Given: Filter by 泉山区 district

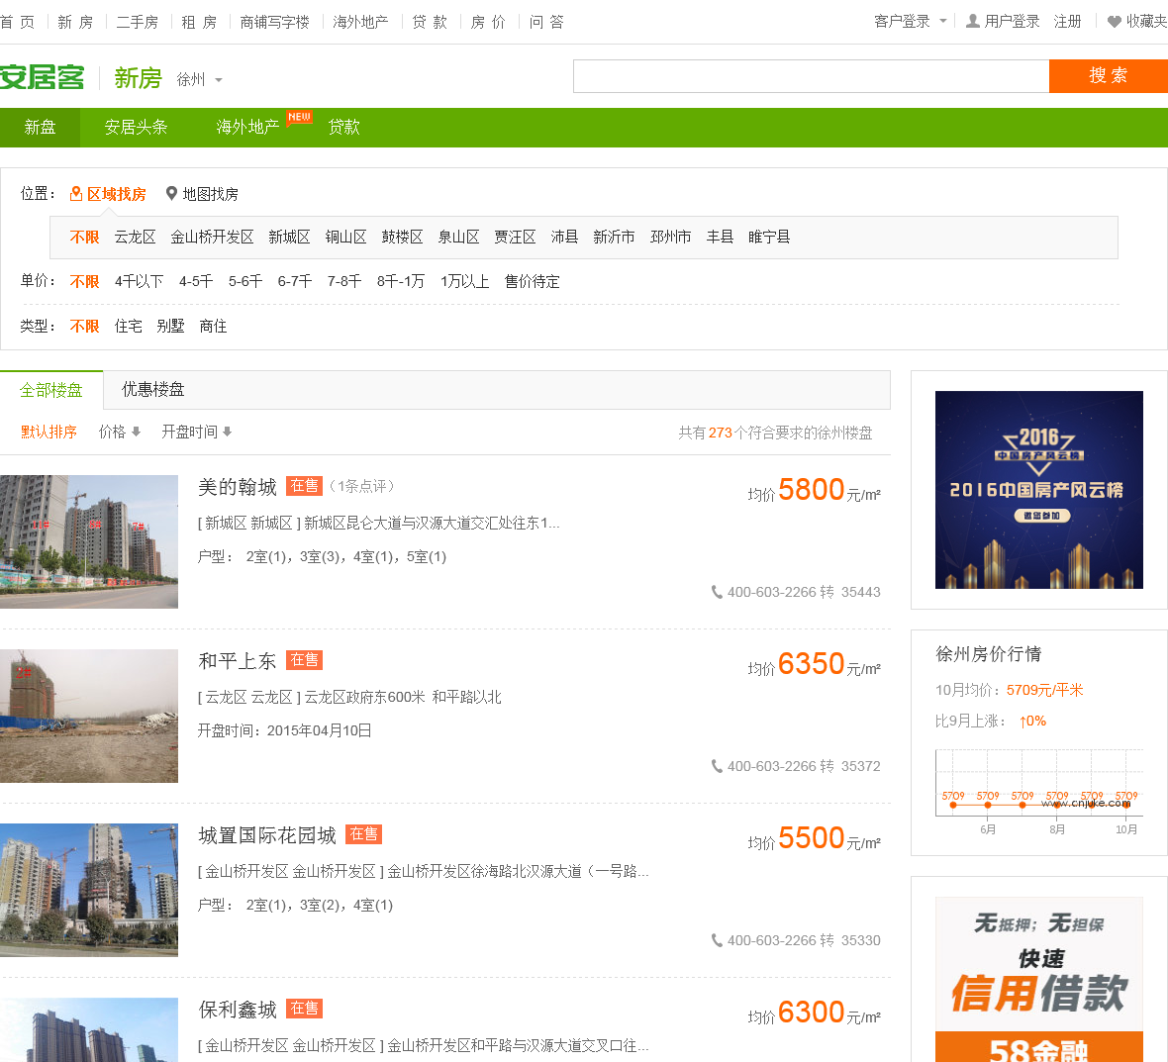Looking at the screenshot, I should click(458, 237).
